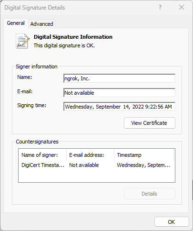Click the Signing time field

[x=119, y=107]
